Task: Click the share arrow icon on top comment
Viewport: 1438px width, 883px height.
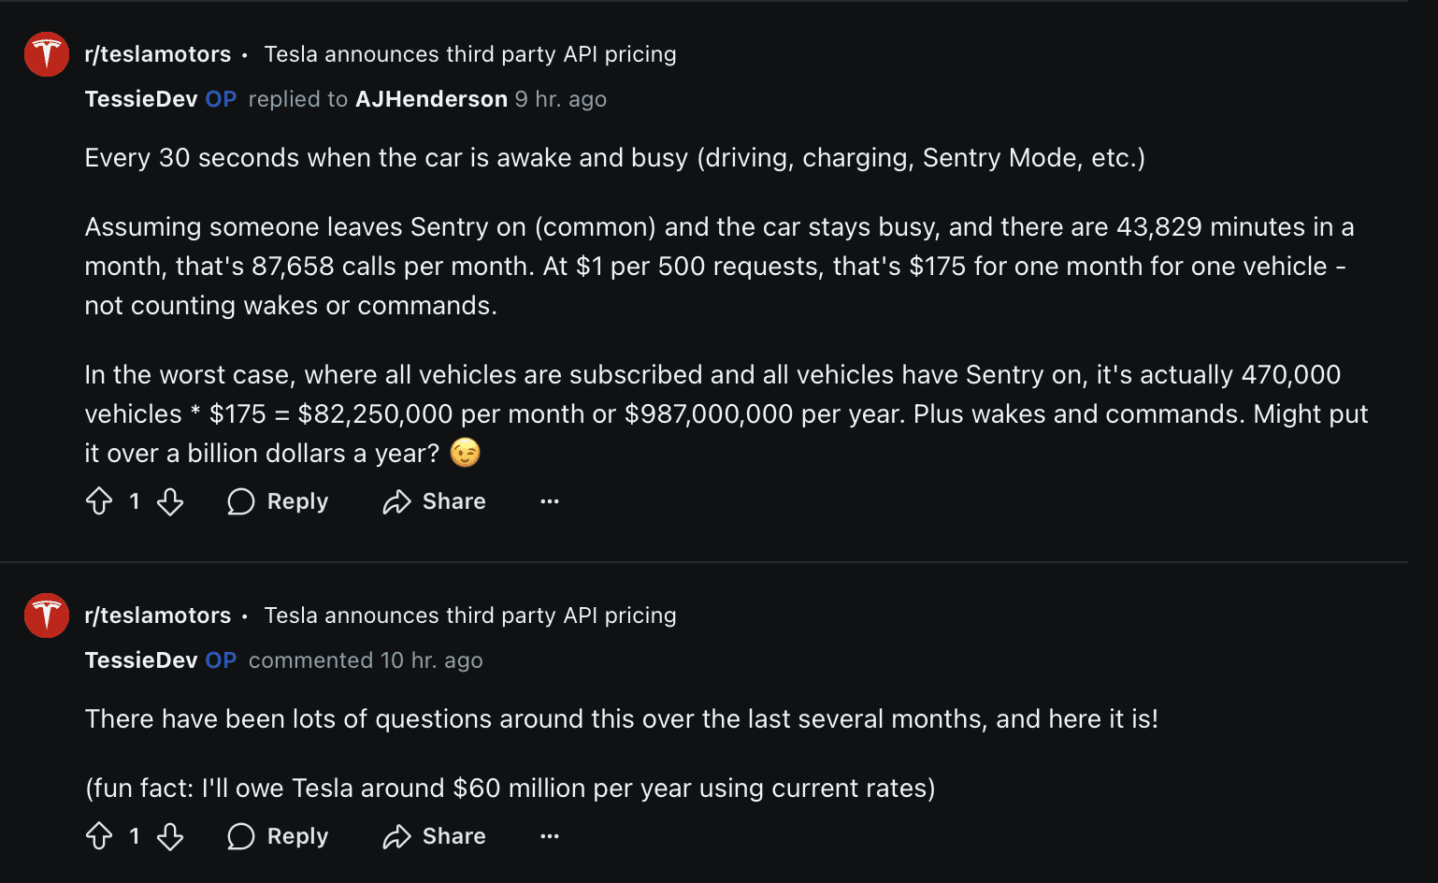Action: click(396, 501)
